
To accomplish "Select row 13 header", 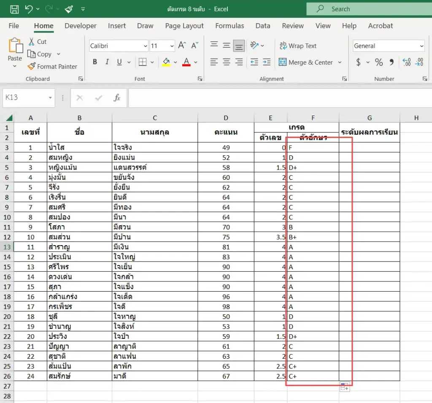I will [7, 247].
